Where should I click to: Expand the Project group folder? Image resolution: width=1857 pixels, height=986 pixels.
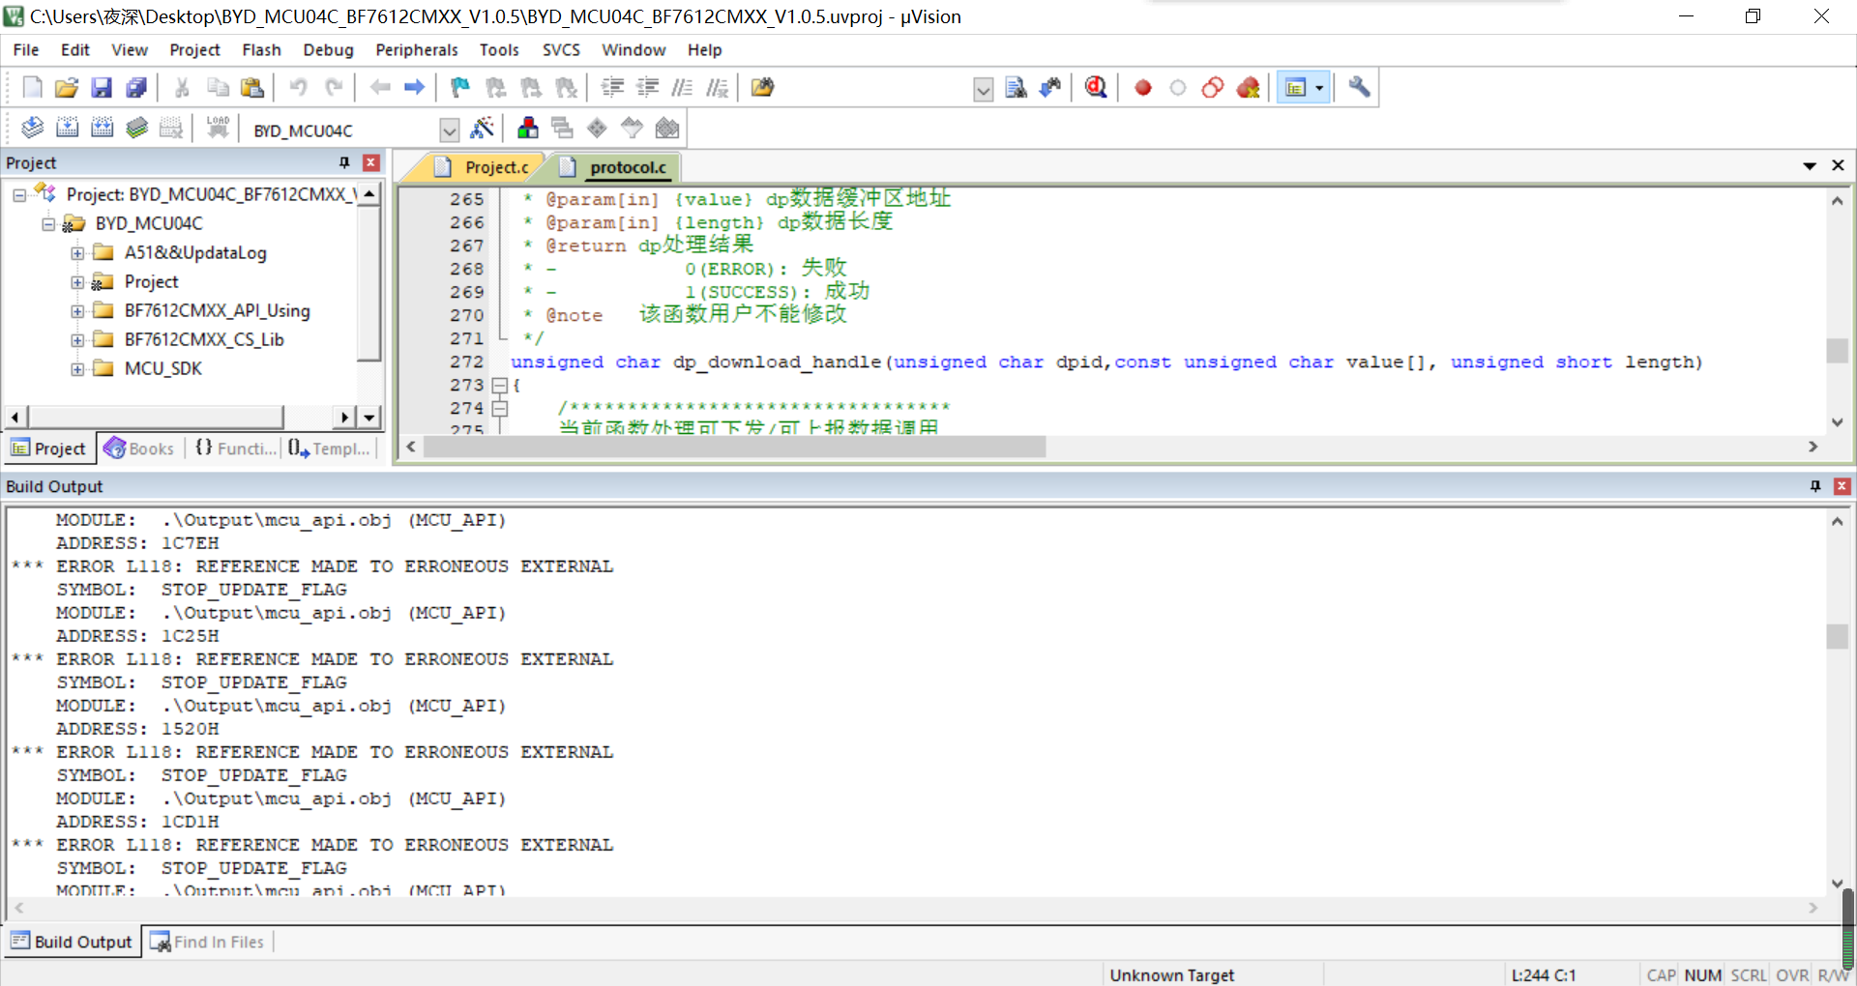77,282
